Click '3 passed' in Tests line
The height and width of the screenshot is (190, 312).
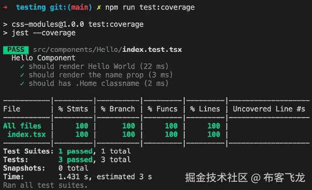[x=75, y=160]
